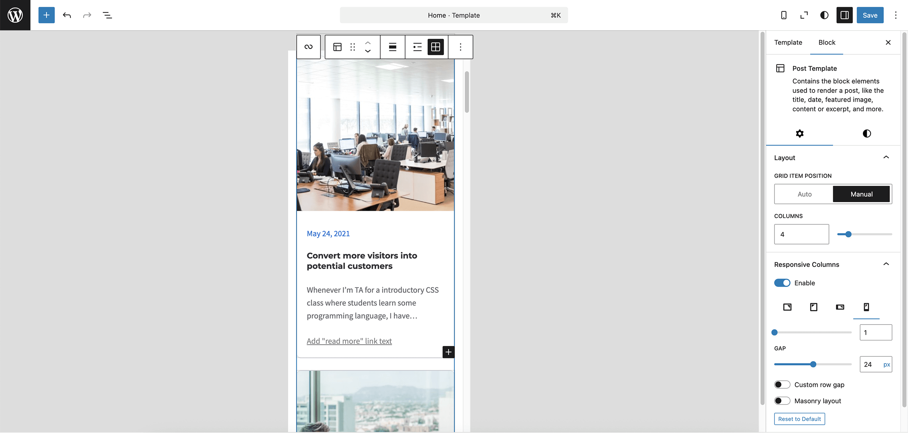The height and width of the screenshot is (433, 908).
Task: Redo the last undone change
Action: [x=87, y=15]
